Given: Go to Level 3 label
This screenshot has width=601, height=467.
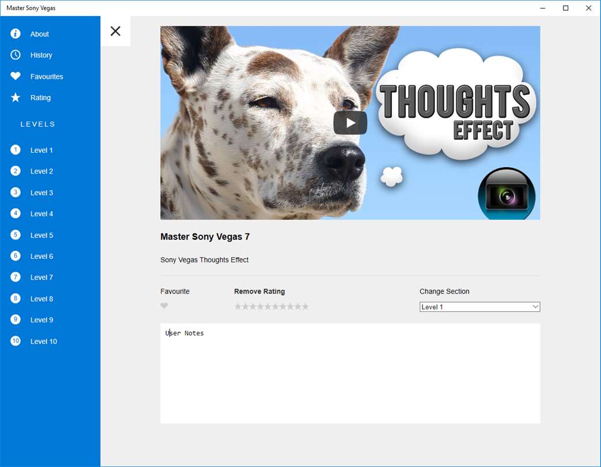Looking at the screenshot, I should (41, 193).
